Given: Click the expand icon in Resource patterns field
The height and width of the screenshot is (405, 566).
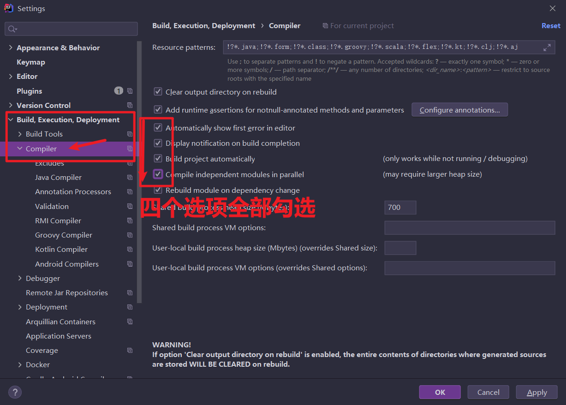Looking at the screenshot, I should (x=547, y=47).
